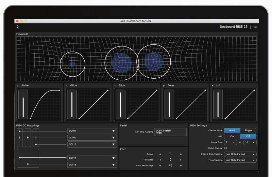The height and width of the screenshot is (177, 272).
Task: Click the Slide dimension icon
Action: click(x=115, y=86)
